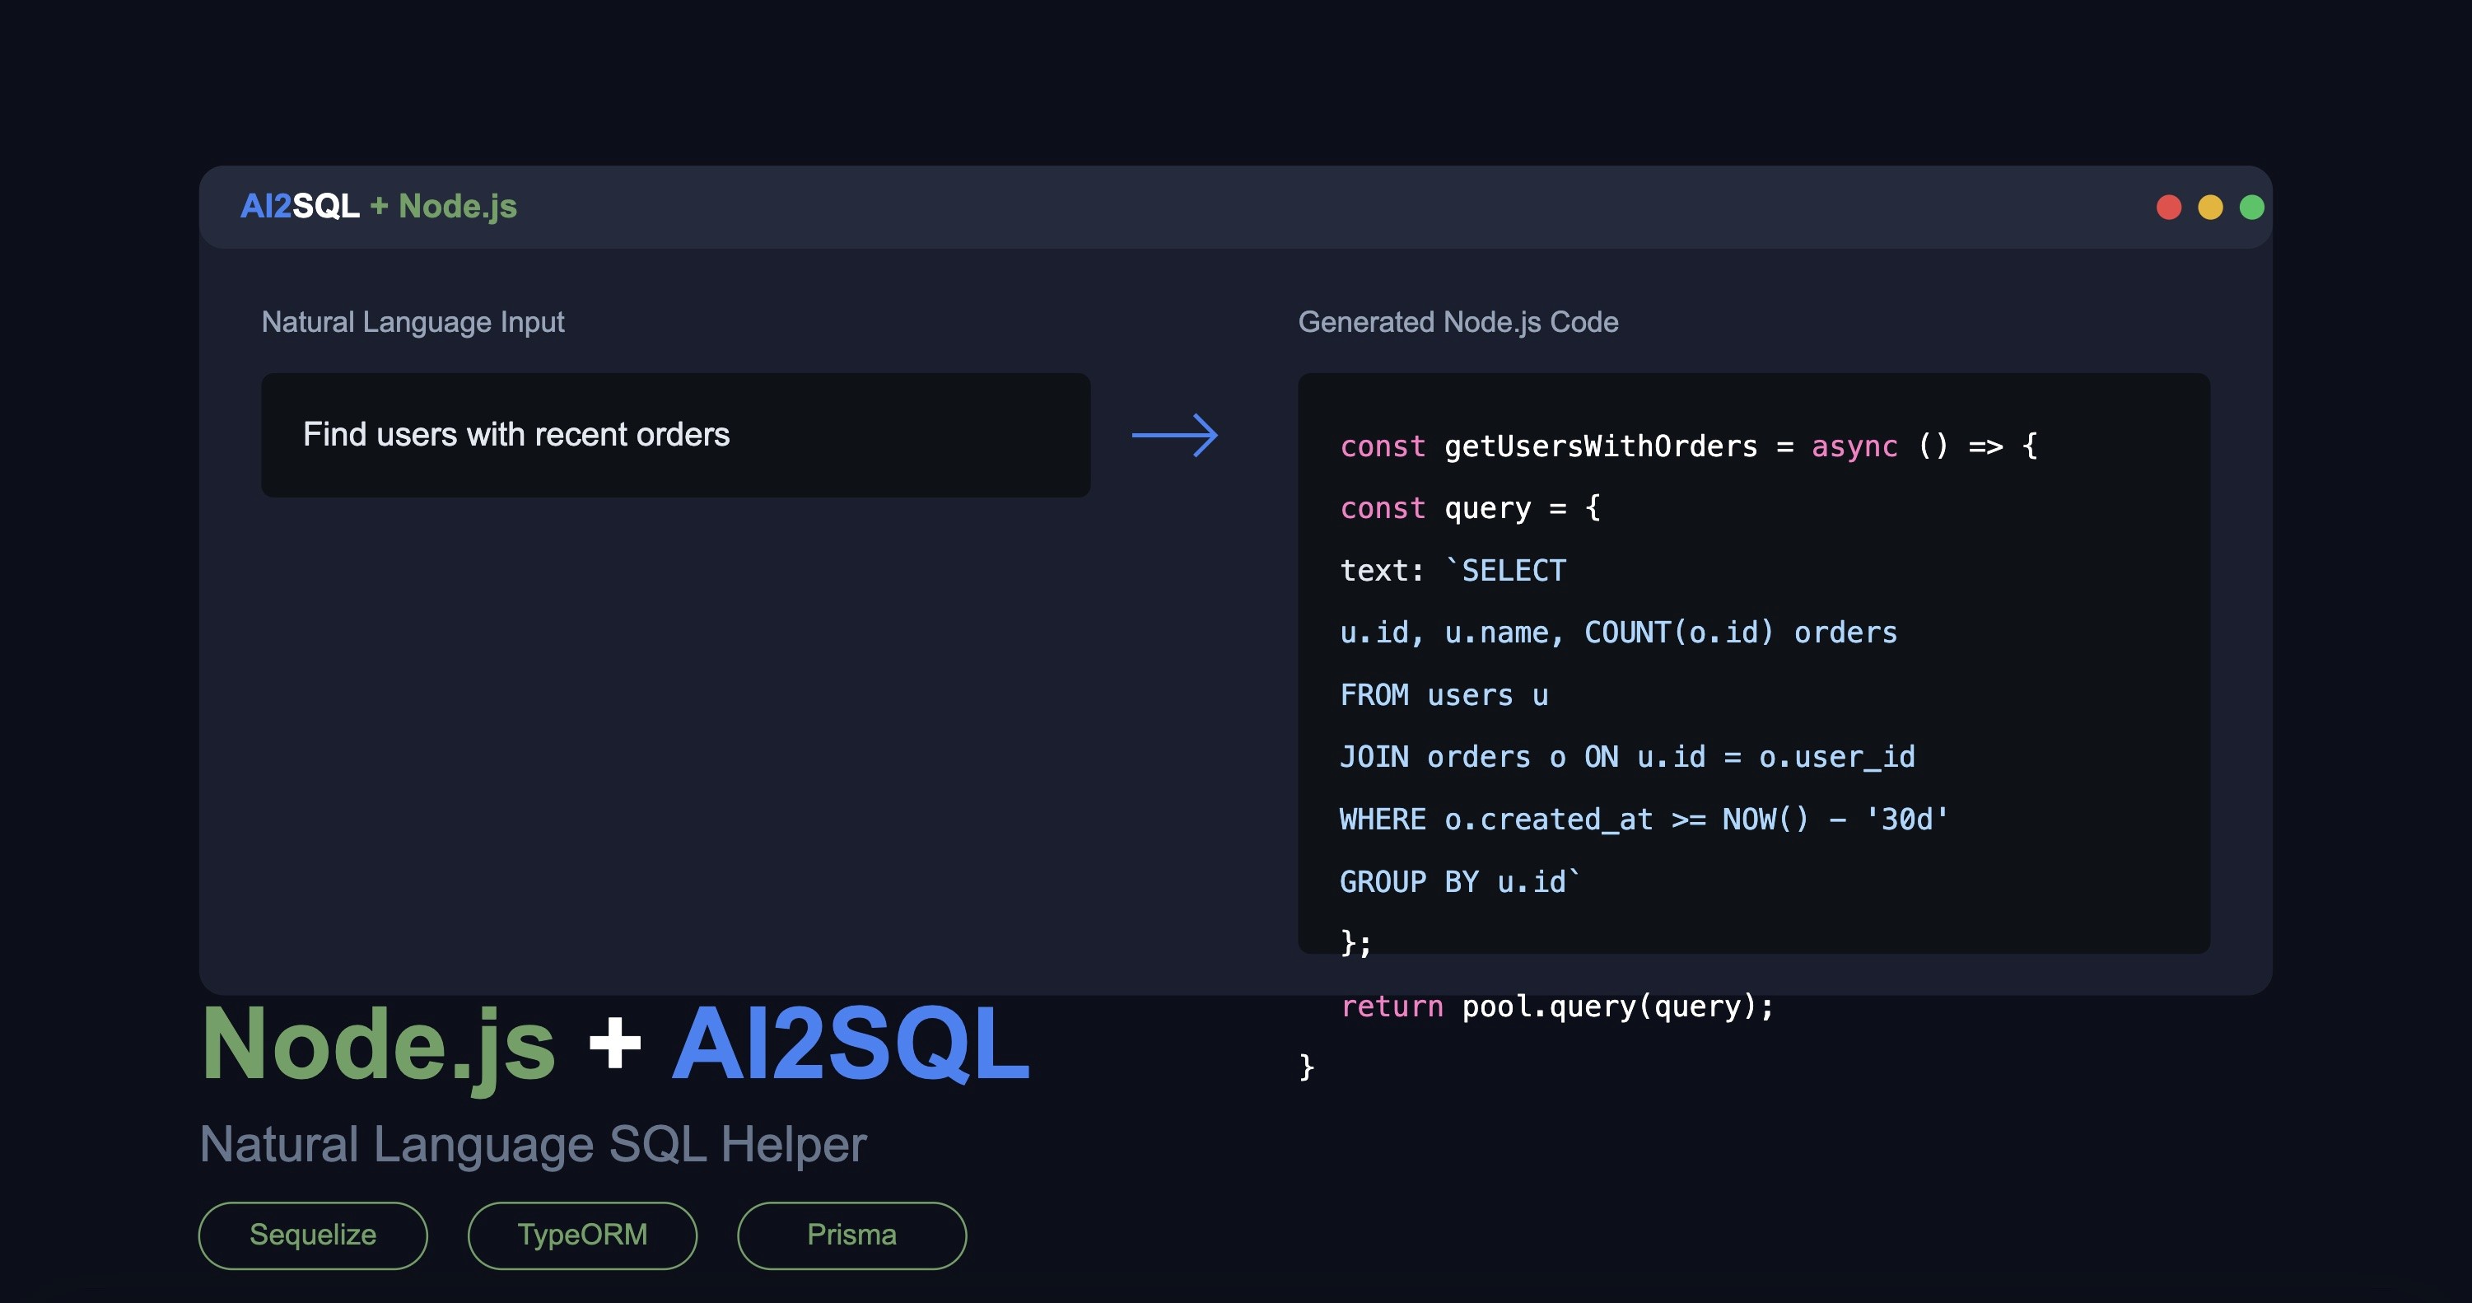Click the 'Find users with recent orders' input box
2472x1303 pixels.
(x=675, y=435)
